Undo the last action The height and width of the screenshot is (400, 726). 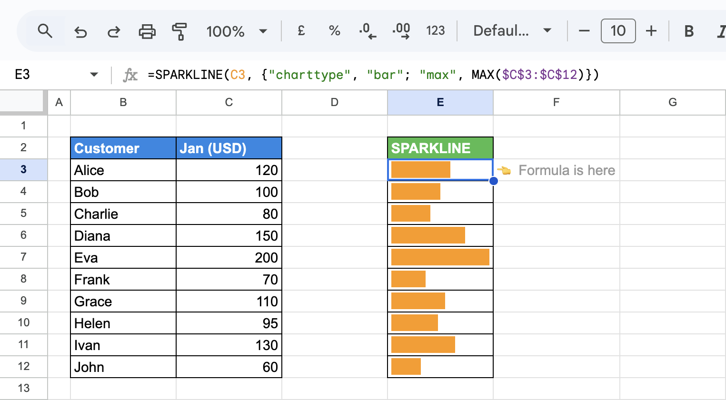click(80, 32)
